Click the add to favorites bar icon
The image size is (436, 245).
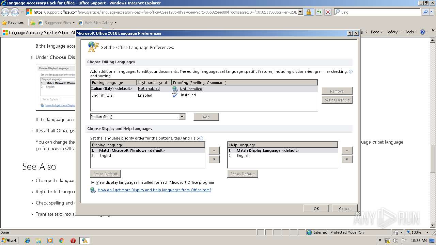[33, 23]
